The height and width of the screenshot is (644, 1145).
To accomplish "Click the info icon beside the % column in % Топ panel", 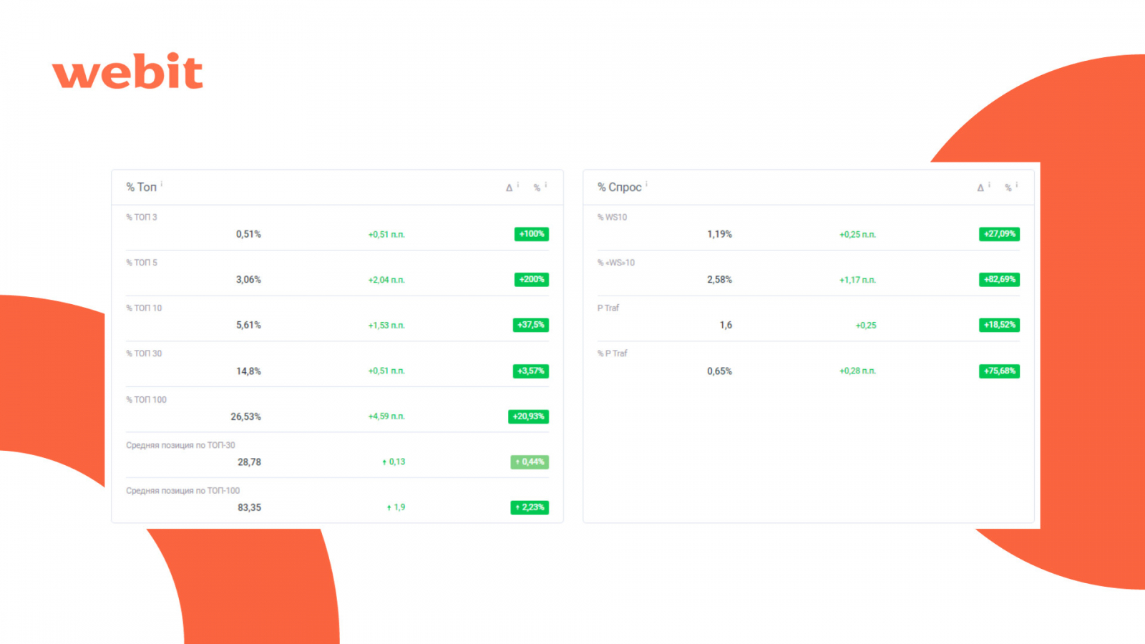I will coord(545,185).
